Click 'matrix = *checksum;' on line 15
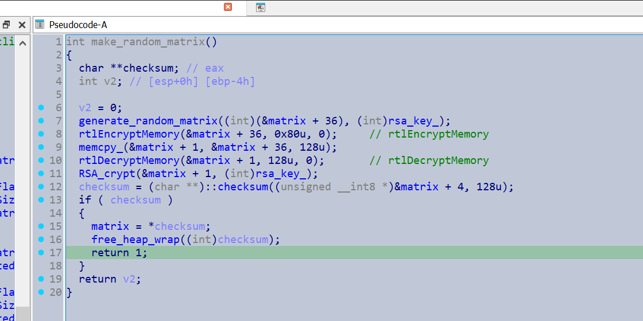This screenshot has height=321, width=643. tap(151, 226)
